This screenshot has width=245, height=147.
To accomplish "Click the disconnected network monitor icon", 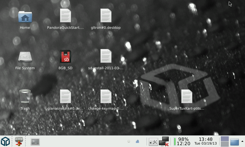I will coord(164,141).
